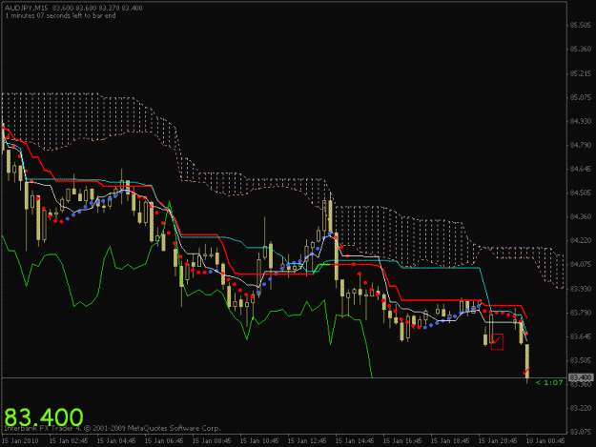Click the "1 minutes 07 seconds left to bar end" label

click(x=60, y=16)
